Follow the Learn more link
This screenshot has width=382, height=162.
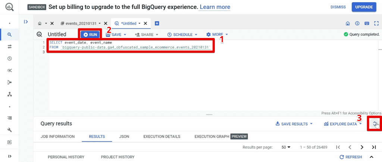215,7
